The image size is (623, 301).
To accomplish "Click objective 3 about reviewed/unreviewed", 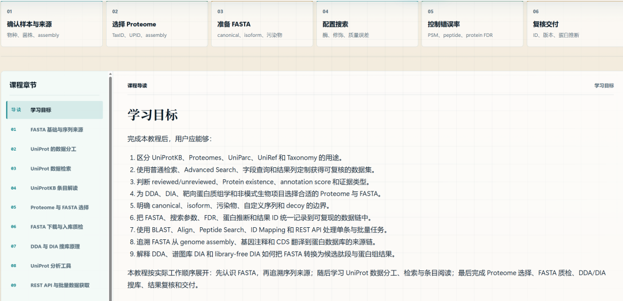I will click(x=250, y=182).
